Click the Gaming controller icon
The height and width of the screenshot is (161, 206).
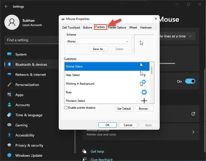pyautogui.click(x=9, y=125)
